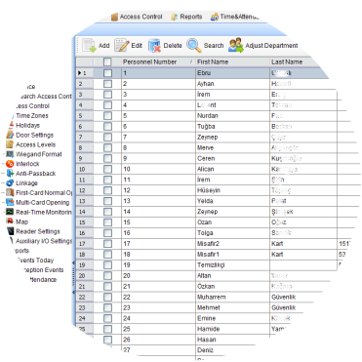
Task: Click the Map icon in sidebar
Action: pyautogui.click(x=10, y=221)
